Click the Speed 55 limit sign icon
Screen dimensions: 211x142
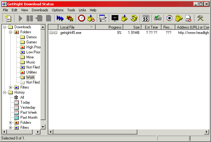click(145, 18)
